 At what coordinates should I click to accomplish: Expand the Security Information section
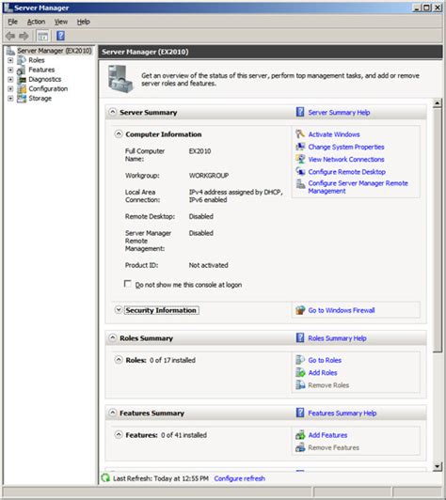(x=119, y=309)
